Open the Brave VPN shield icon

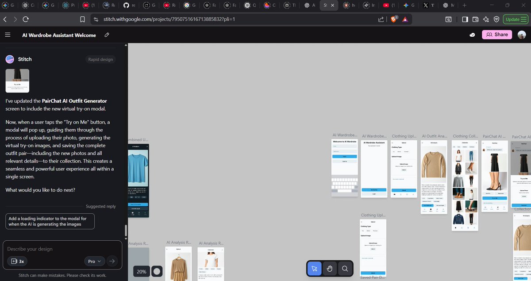coord(496,19)
